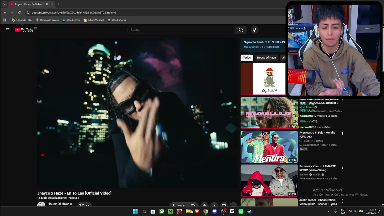384x216 pixels.
Task: Open the Microsoft Store taskbar icon
Action: (153, 211)
